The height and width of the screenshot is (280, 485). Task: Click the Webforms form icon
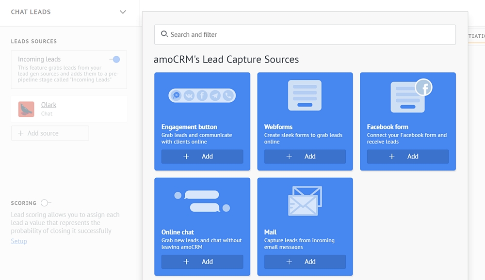[305, 95]
